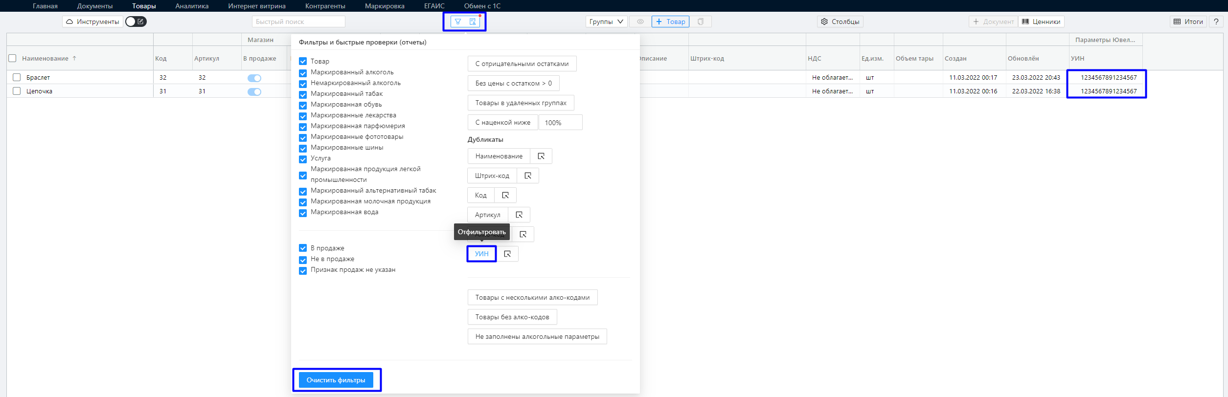Open the Контрагенты menu
This screenshot has width=1228, height=397.
325,6
